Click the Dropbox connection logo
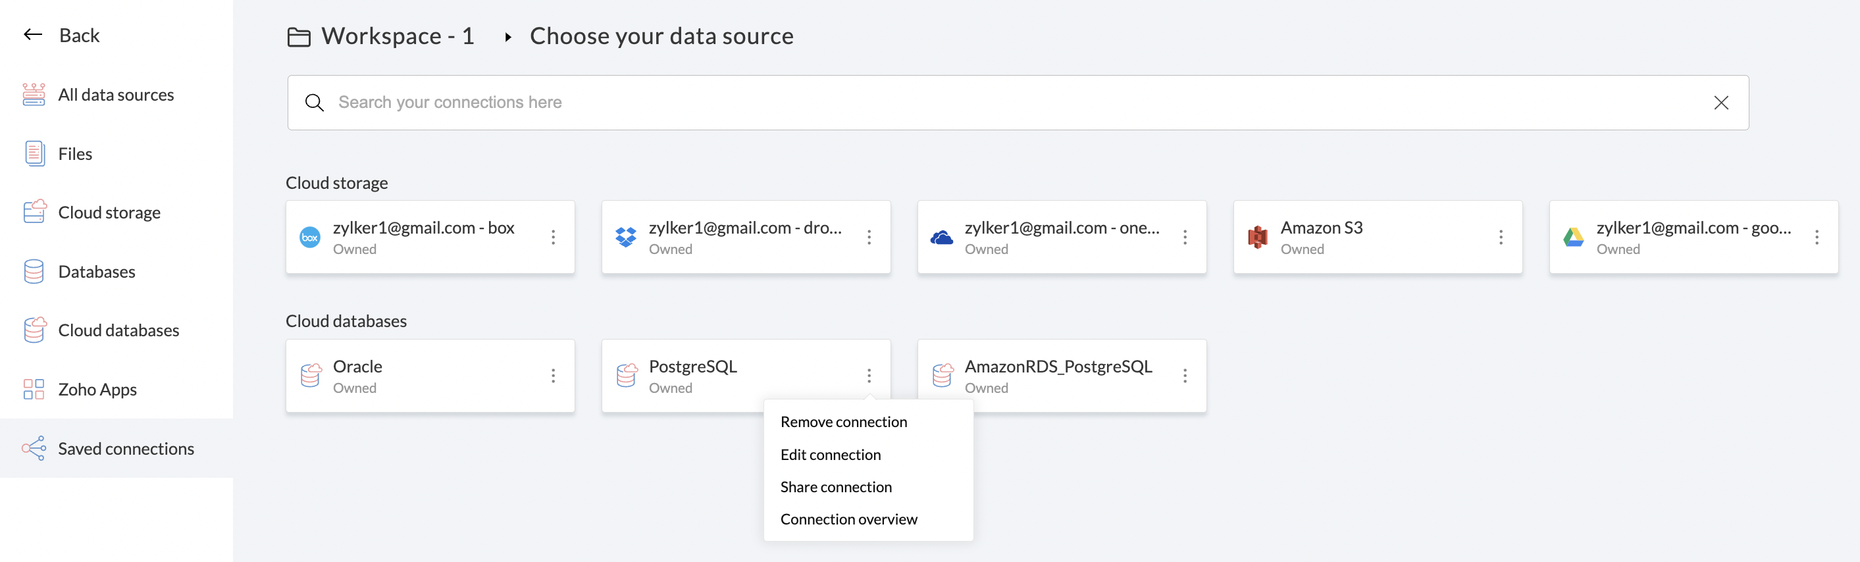 click(x=625, y=238)
